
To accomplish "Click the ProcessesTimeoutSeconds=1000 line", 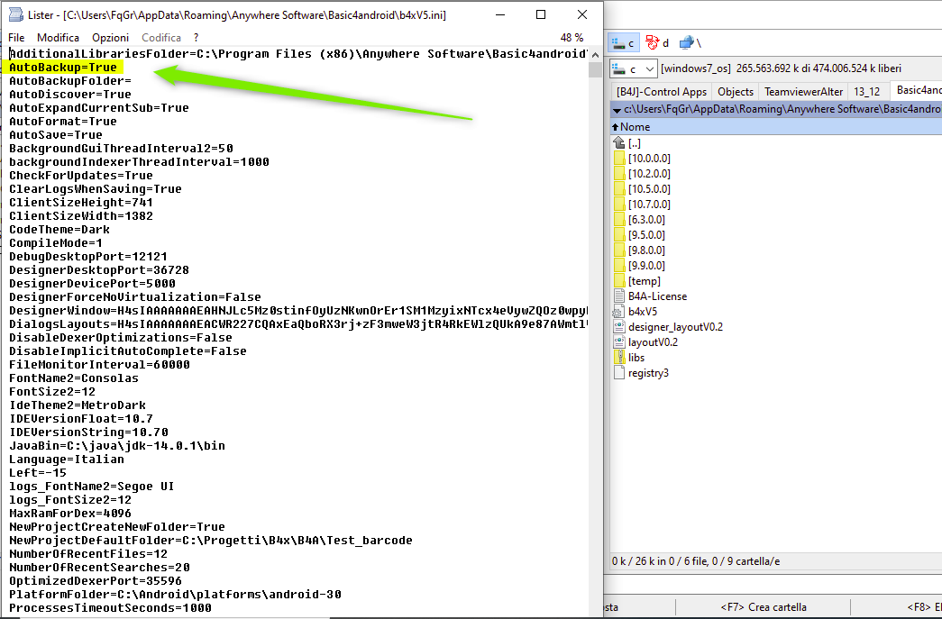I will coord(111,608).
